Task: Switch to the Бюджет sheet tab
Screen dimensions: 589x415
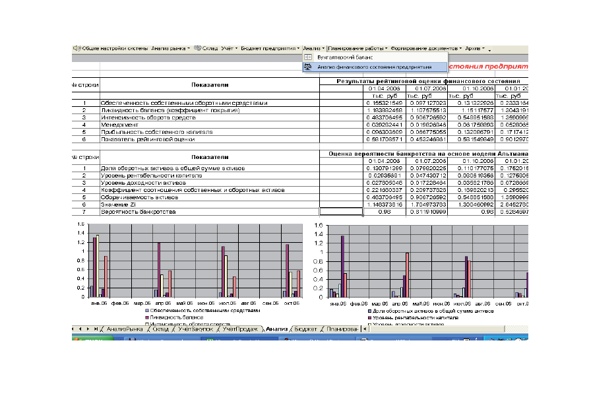Action: click(305, 329)
